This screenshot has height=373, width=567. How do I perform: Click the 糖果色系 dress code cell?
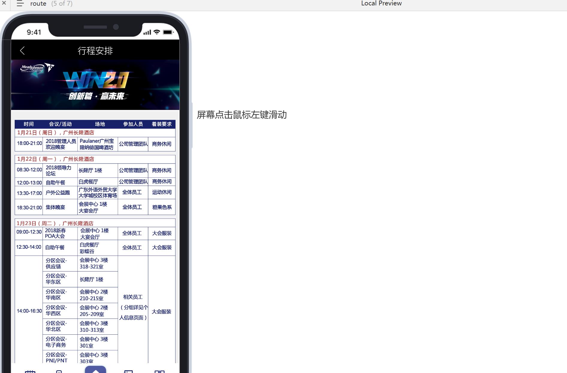click(x=162, y=207)
